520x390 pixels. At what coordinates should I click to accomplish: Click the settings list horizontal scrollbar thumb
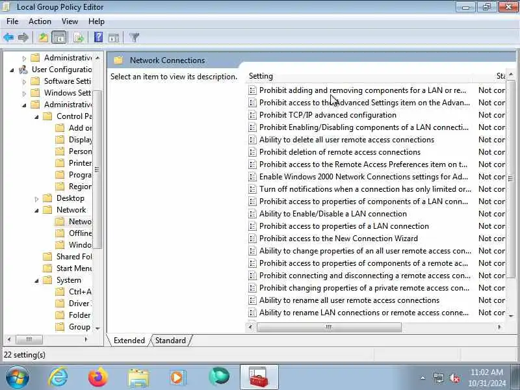[x=329, y=328]
